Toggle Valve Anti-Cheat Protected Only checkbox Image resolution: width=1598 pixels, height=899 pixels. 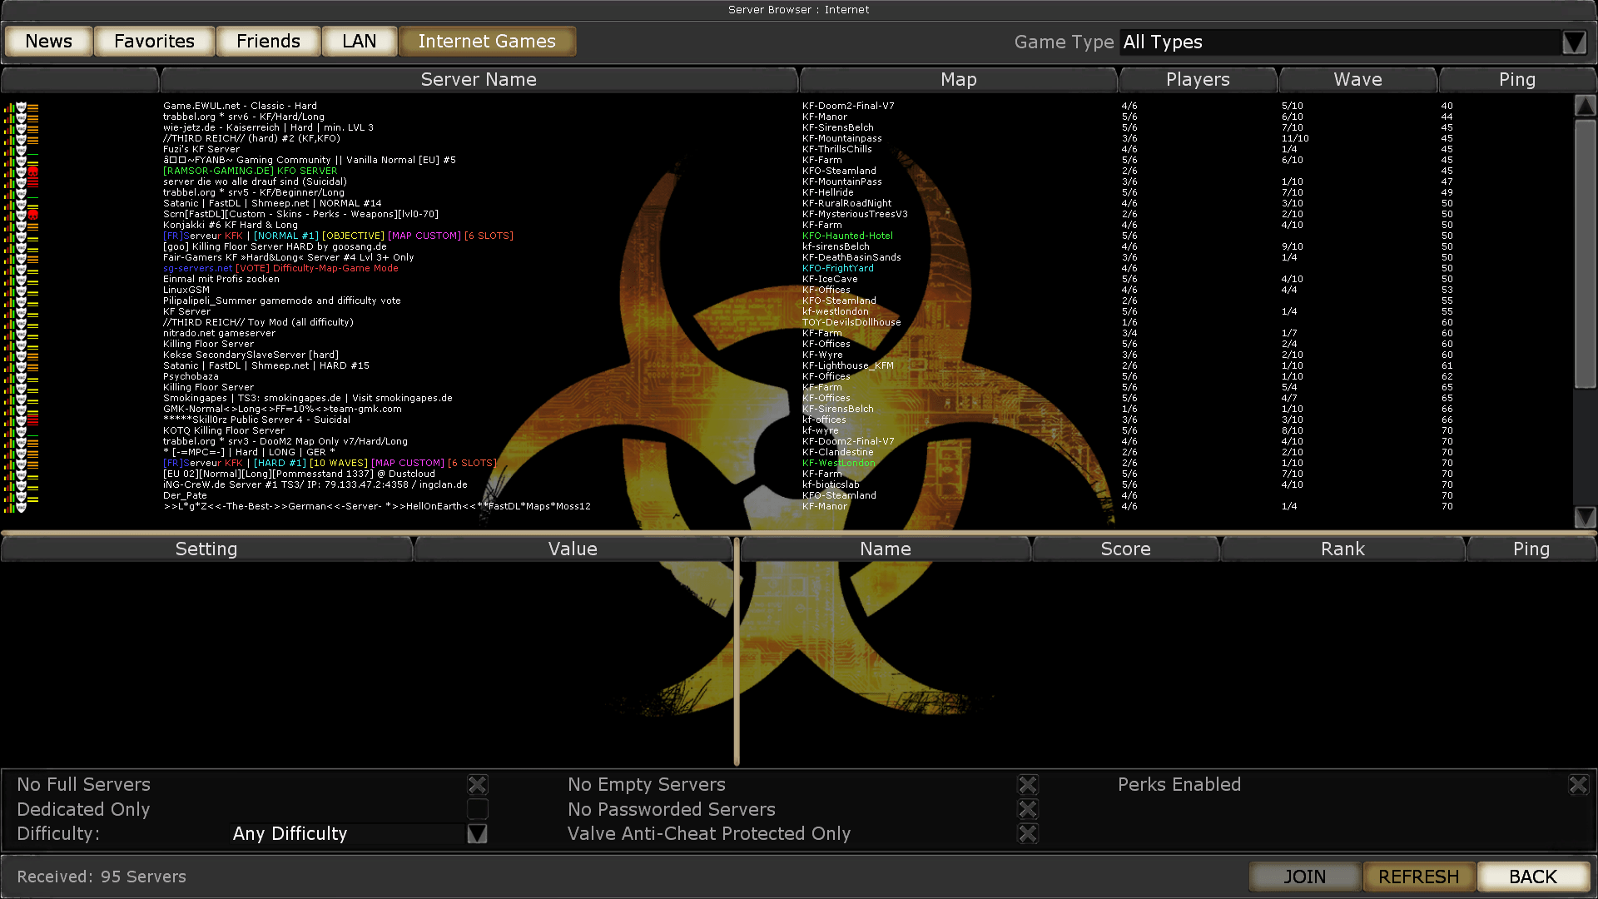(1028, 833)
